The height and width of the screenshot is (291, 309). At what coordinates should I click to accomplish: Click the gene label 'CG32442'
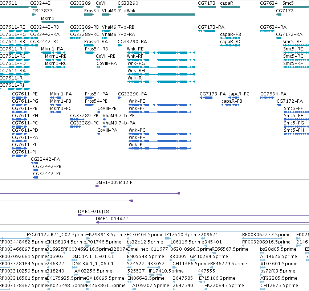coord(40,3)
